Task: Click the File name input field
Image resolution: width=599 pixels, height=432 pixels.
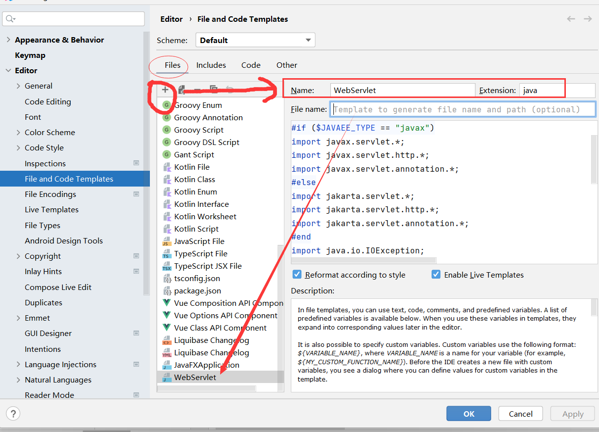Action: [462, 109]
